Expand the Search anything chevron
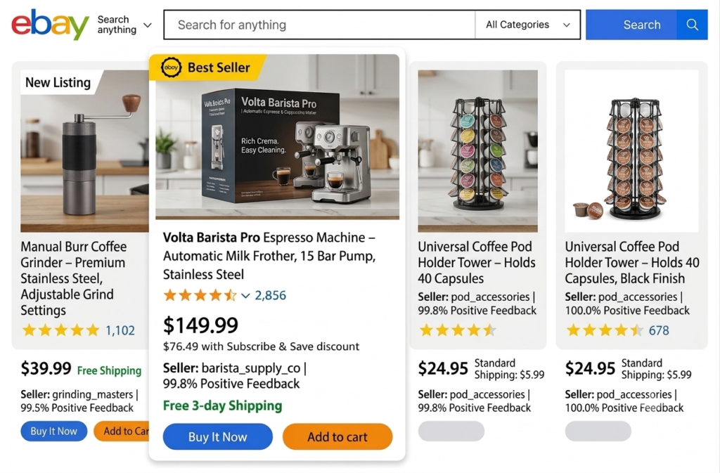 click(148, 25)
